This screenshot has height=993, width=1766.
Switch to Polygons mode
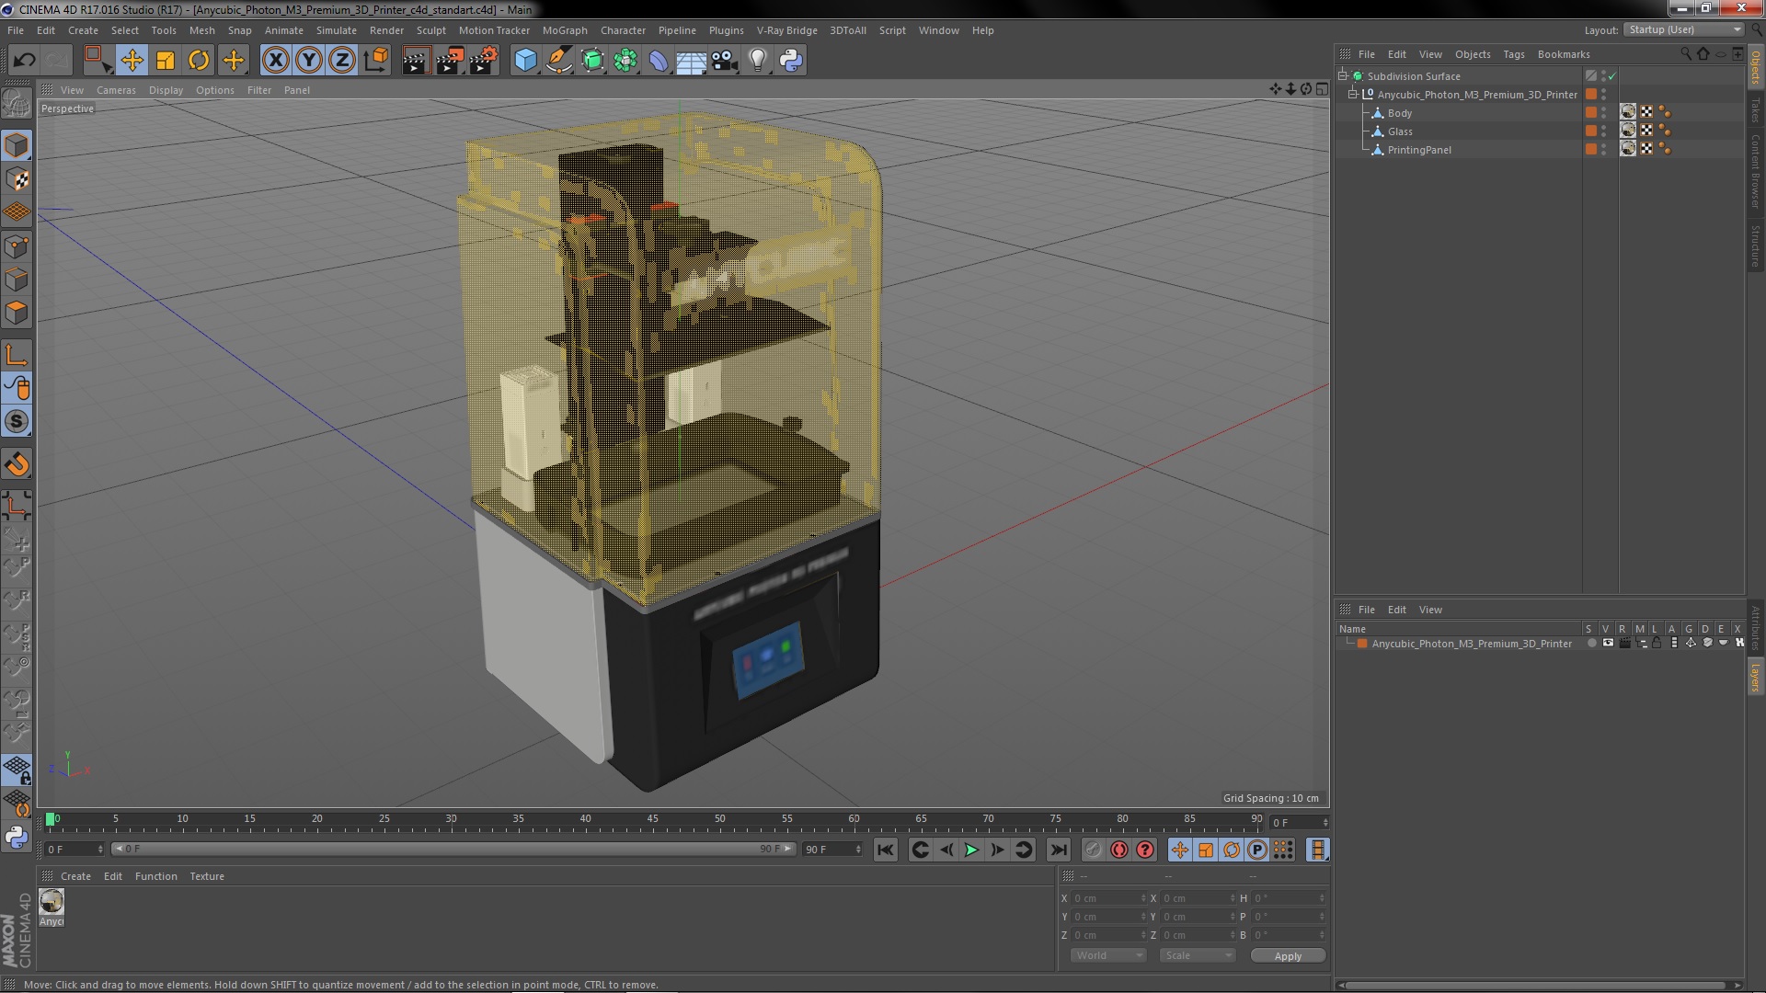point(17,313)
